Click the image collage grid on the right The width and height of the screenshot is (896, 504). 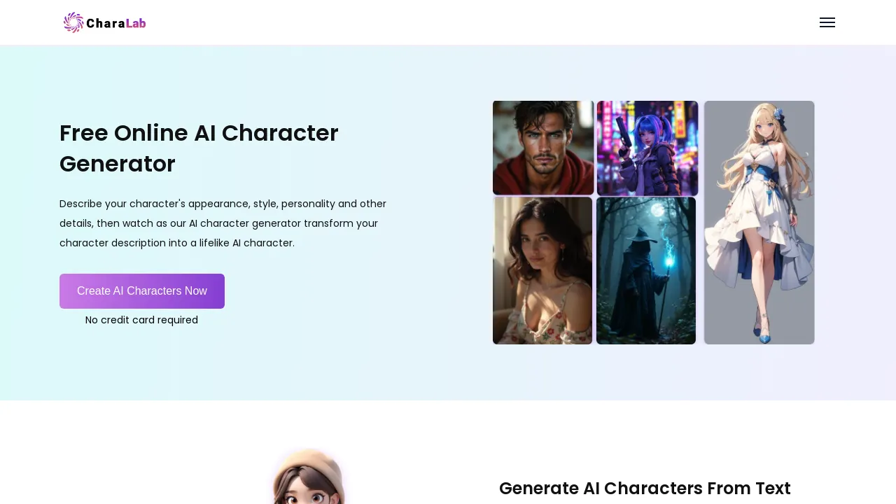tap(653, 223)
